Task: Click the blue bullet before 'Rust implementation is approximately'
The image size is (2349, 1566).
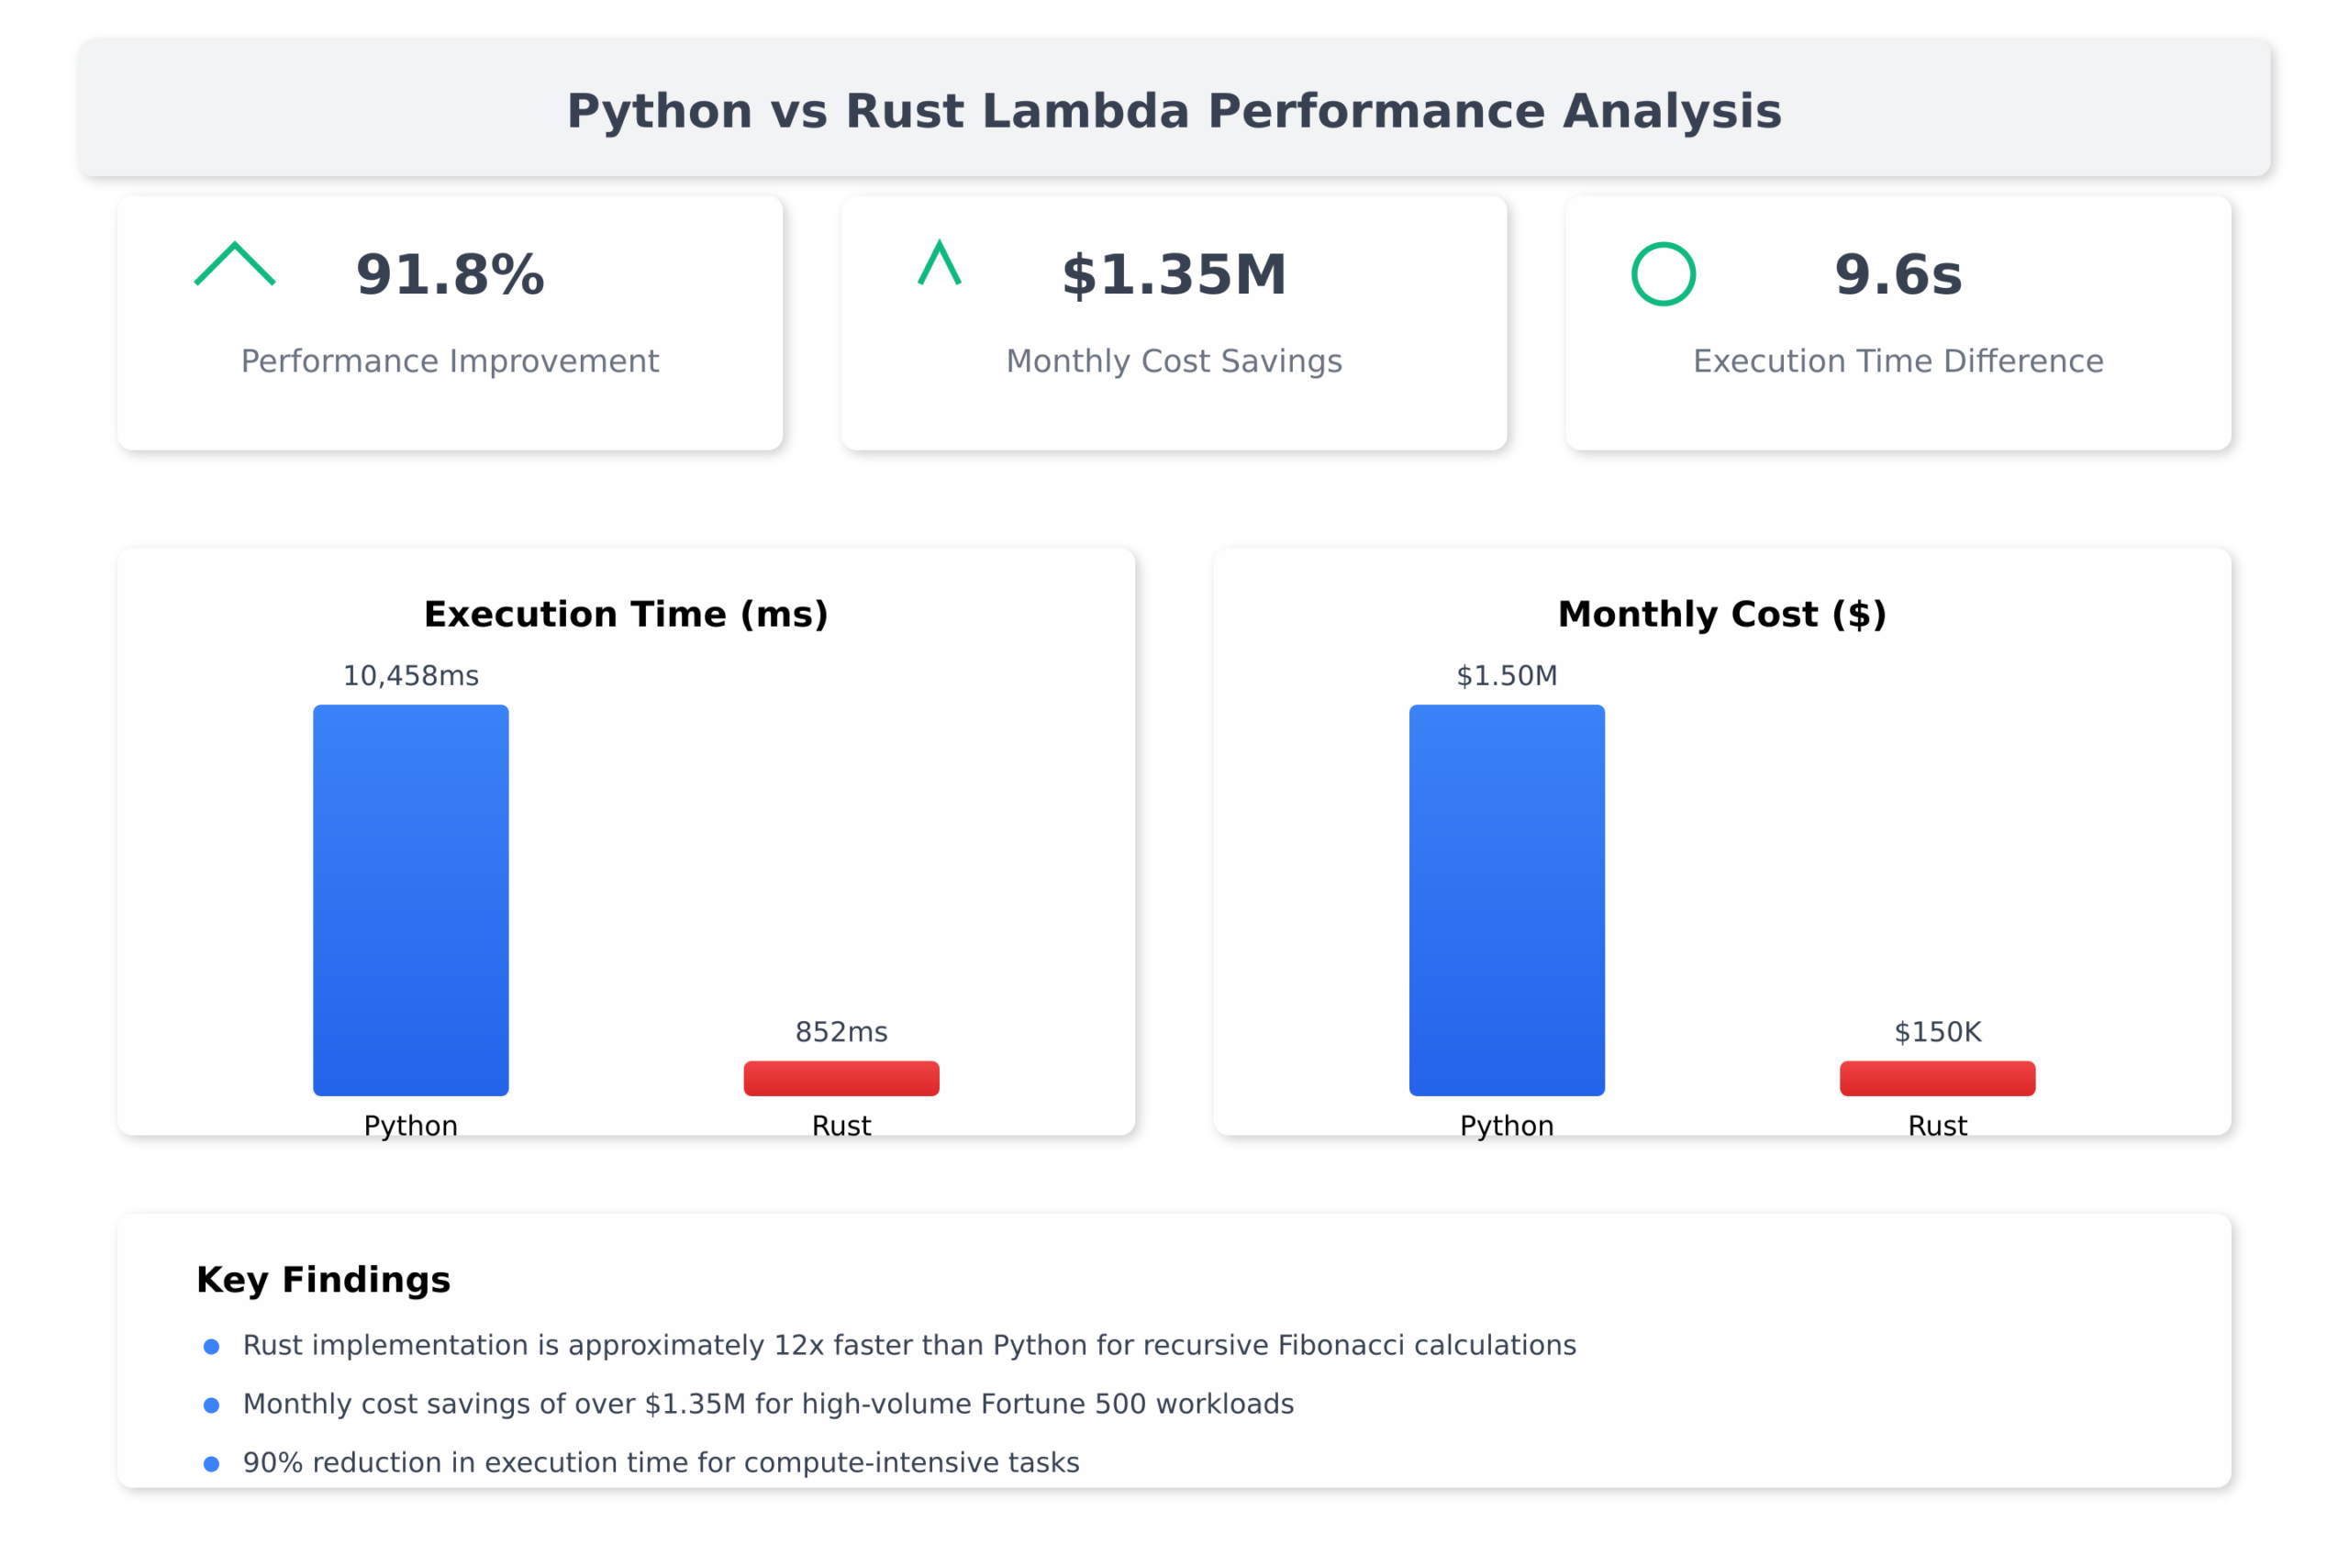Action: click(x=212, y=1346)
